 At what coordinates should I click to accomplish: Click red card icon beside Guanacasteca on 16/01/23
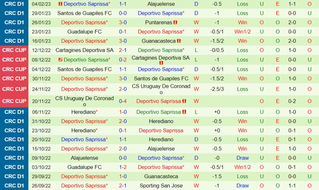pos(179,41)
